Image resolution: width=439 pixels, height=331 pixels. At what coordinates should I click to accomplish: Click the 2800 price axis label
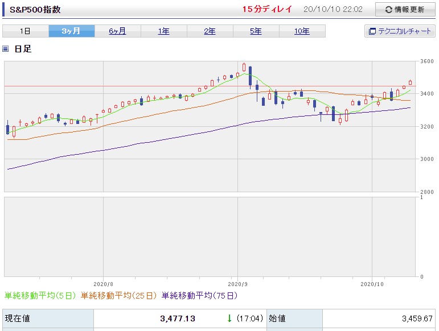[x=426, y=192]
